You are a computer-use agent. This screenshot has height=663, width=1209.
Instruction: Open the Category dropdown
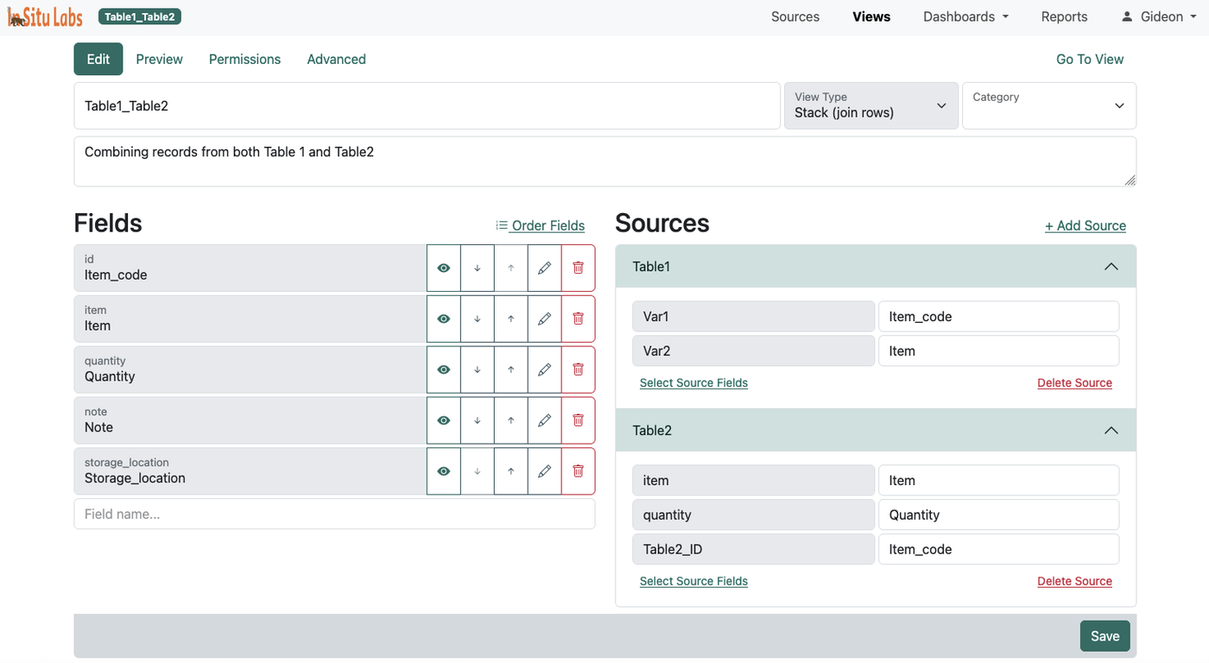pyautogui.click(x=1048, y=105)
